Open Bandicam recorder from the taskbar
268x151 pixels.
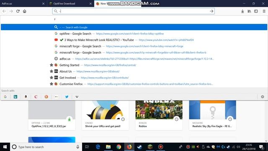click(x=160, y=147)
